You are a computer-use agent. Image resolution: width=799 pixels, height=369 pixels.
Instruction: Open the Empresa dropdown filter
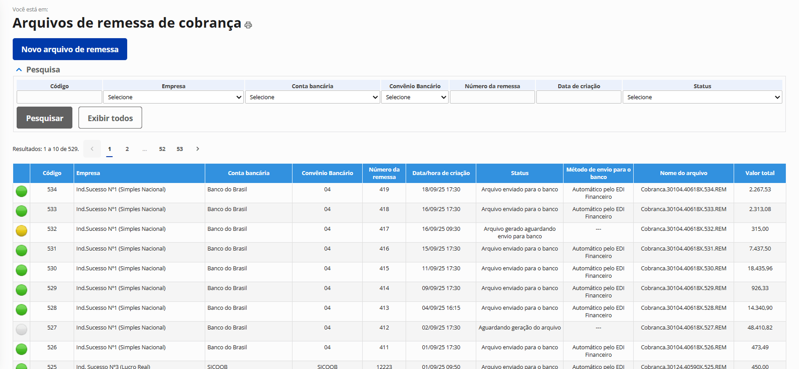(x=173, y=97)
